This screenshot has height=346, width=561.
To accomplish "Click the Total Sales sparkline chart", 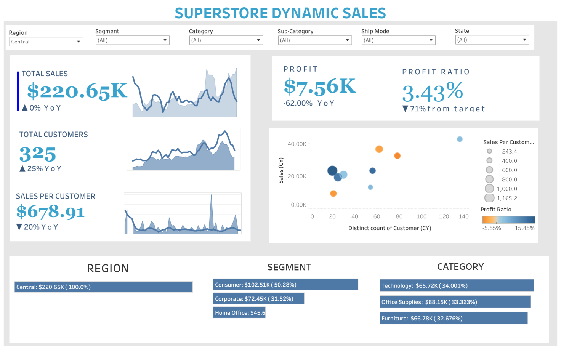I will pos(185,92).
